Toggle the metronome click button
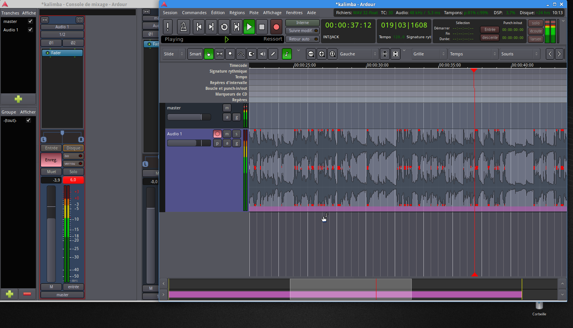The width and height of the screenshot is (573, 328). point(183,27)
